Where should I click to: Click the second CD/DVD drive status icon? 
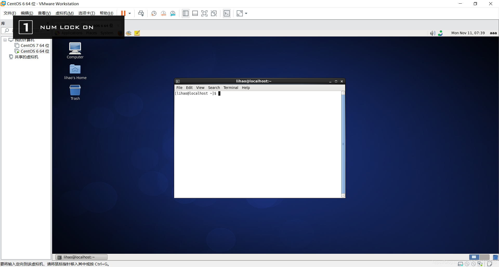(474, 264)
